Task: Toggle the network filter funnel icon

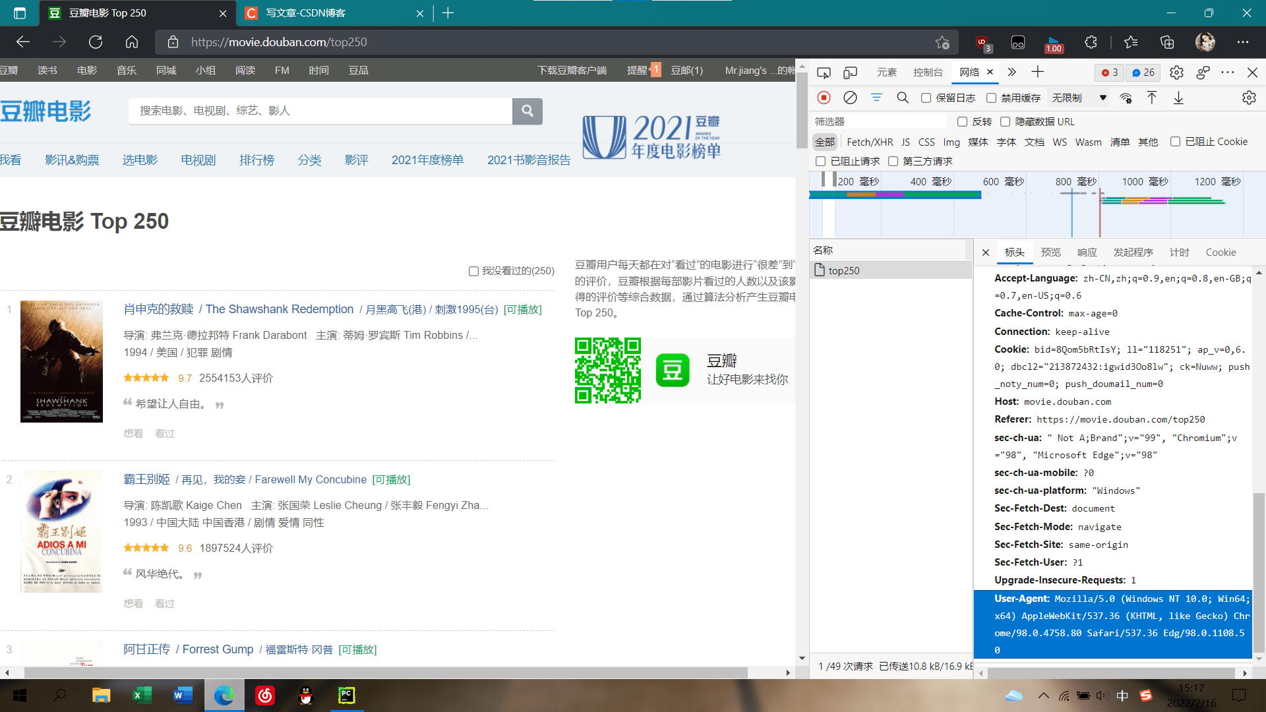Action: pyautogui.click(x=876, y=98)
